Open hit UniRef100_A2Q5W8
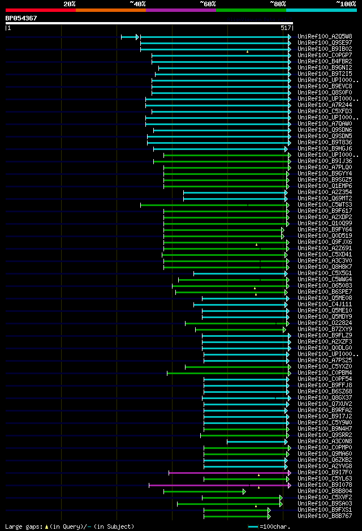This screenshot has height=531, width=362. (325, 36)
